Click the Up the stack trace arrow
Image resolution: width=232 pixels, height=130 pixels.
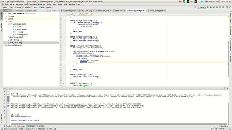tap(8, 91)
